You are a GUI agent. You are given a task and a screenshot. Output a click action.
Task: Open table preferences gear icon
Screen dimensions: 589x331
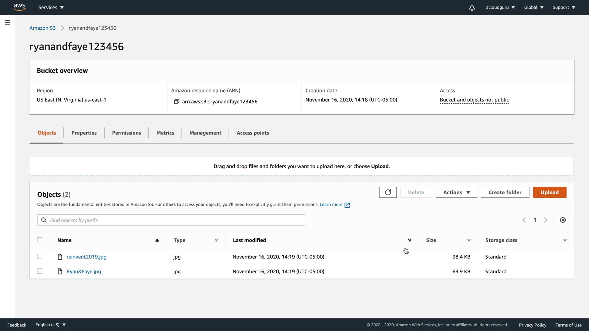click(x=563, y=220)
